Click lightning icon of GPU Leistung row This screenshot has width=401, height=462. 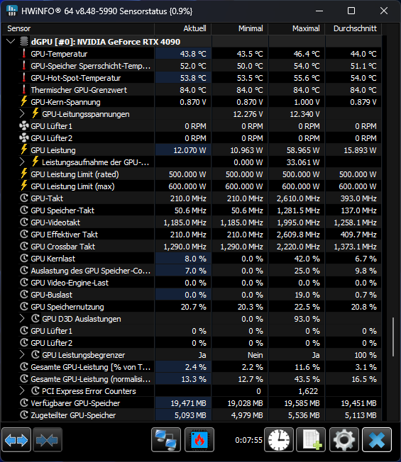[x=24, y=150]
